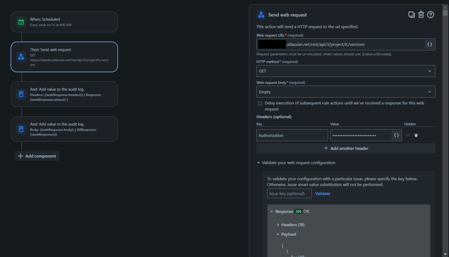Focus the Issue key (optional) field
The image size is (449, 257).
click(x=289, y=194)
